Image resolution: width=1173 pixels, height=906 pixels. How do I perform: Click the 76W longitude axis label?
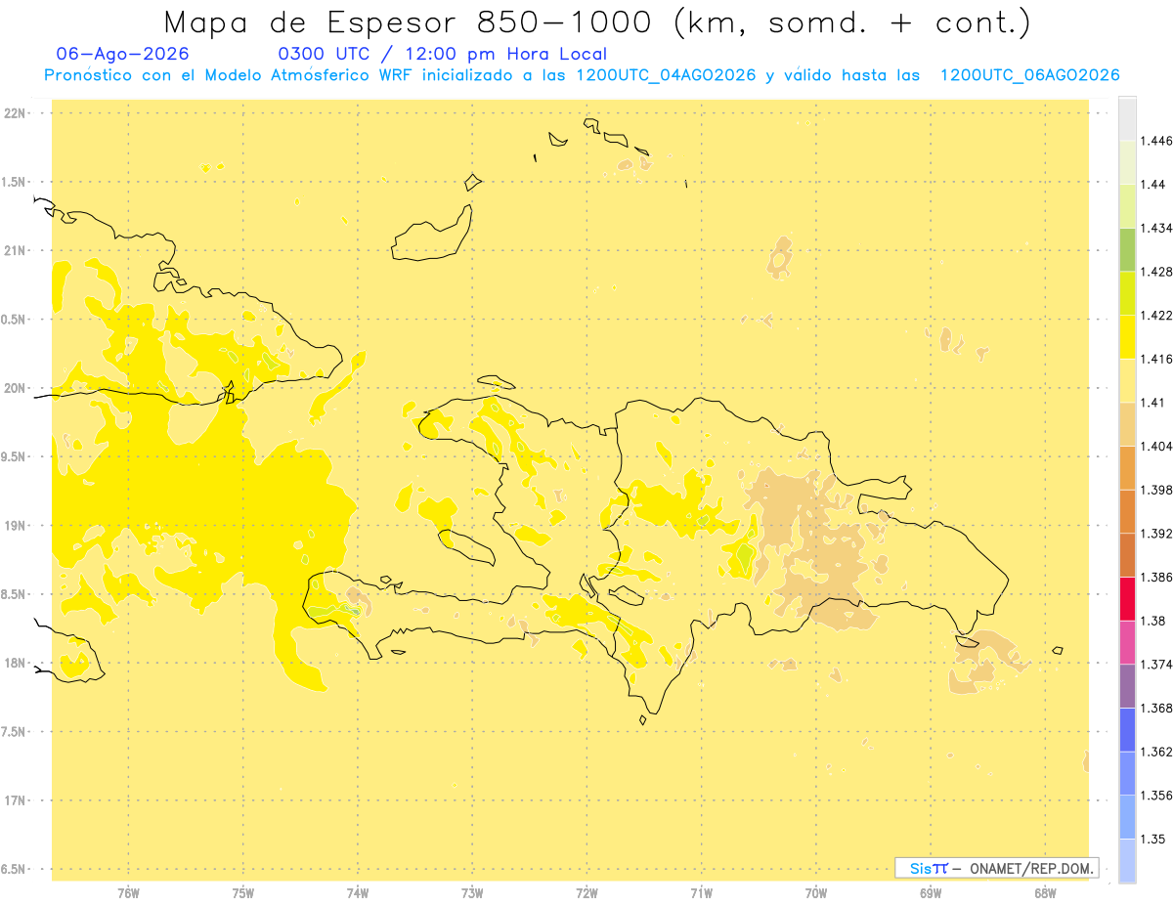(x=128, y=893)
